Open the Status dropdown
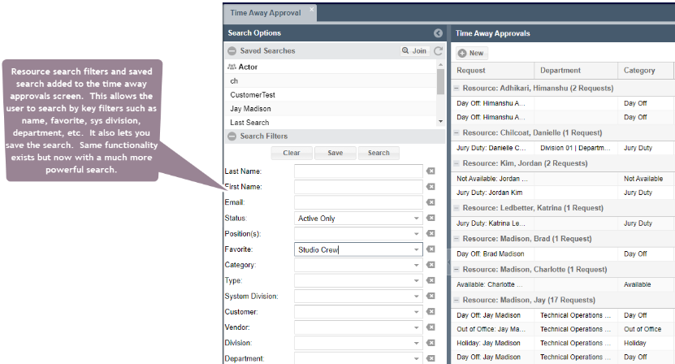The image size is (675, 364). tap(416, 219)
